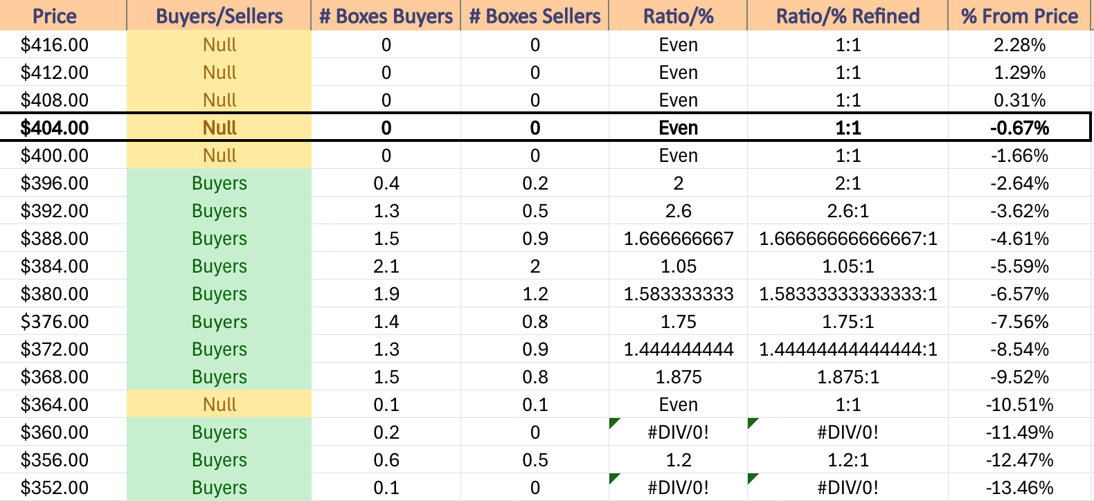Select the $372.00 price cell

(x=63, y=349)
